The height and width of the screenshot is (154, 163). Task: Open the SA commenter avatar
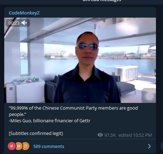(18, 146)
